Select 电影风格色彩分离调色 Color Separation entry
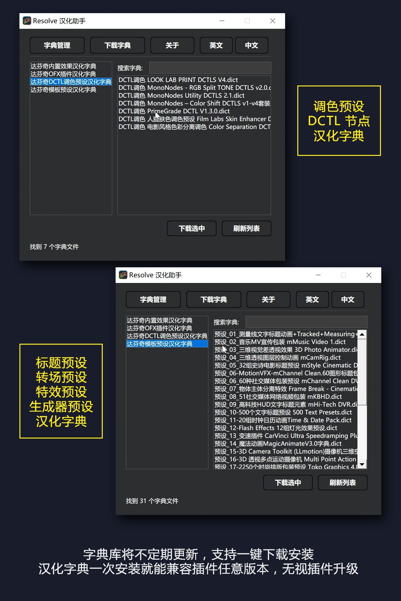This screenshot has width=401, height=601. click(x=194, y=127)
